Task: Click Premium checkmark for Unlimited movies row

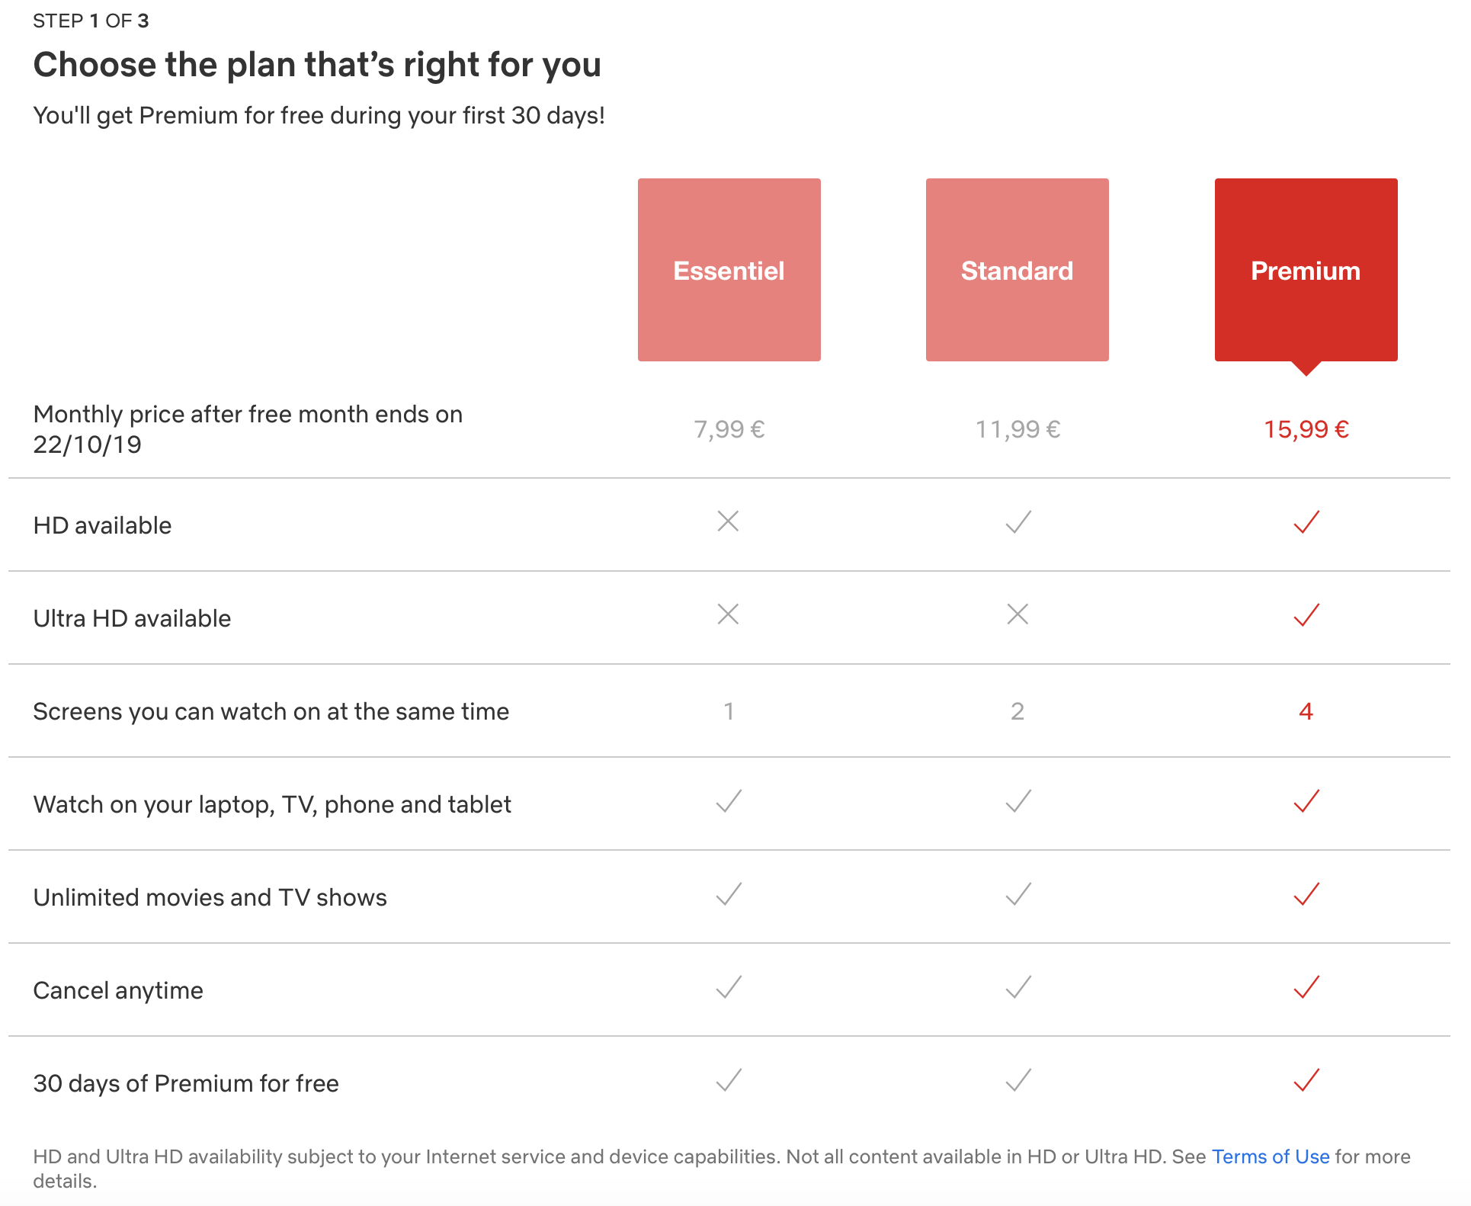Action: coord(1306,893)
